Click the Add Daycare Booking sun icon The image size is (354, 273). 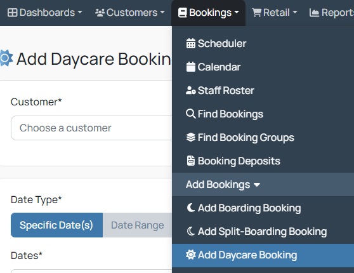click(x=191, y=255)
